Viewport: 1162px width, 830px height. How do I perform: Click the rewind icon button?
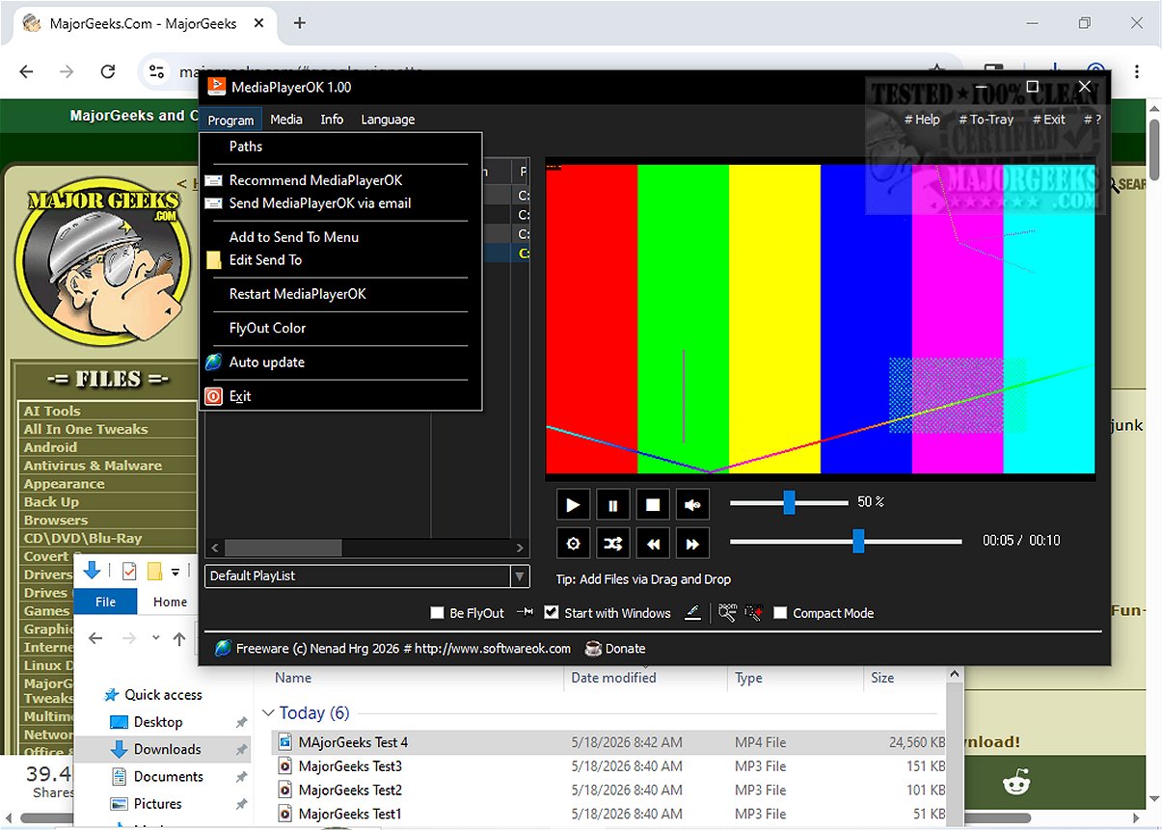653,544
